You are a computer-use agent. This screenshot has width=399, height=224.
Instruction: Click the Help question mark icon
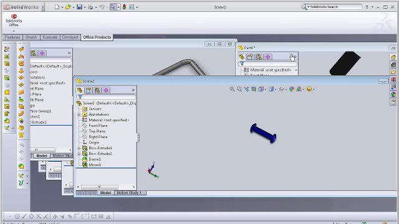[x=367, y=7]
